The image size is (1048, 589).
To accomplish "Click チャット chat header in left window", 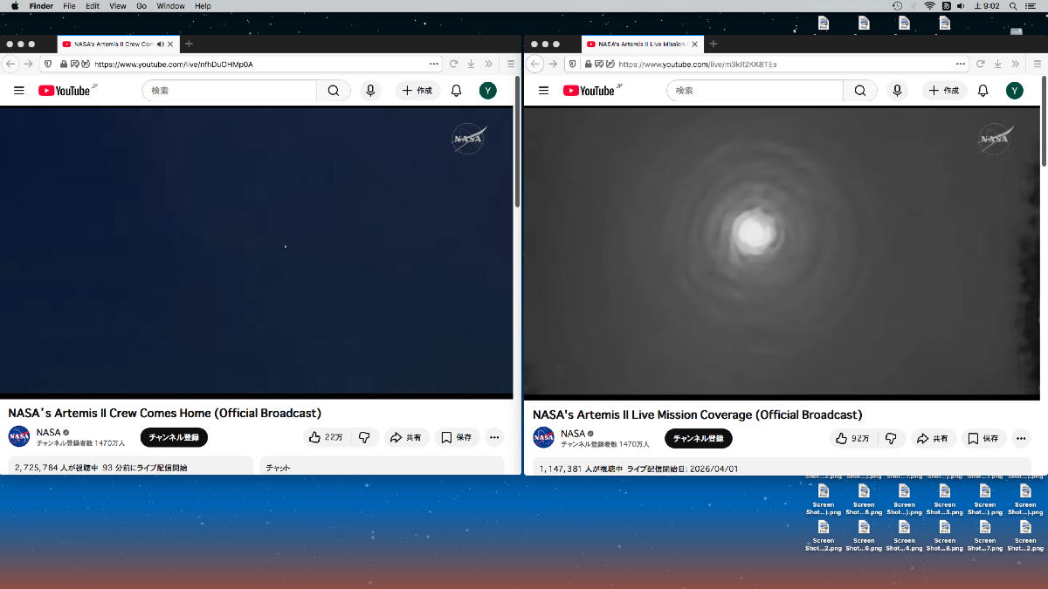I will tap(278, 468).
